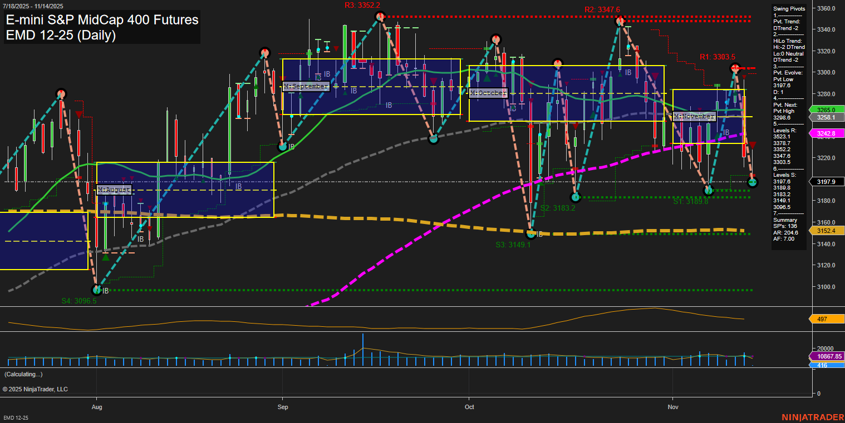Click the 3100.0 price axis label
This screenshot has width=845, height=423.
[x=826, y=287]
